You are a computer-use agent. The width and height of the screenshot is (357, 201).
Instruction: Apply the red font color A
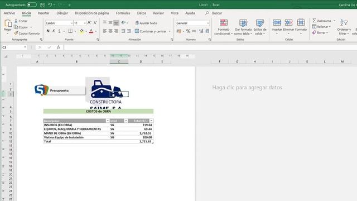(x=91, y=31)
